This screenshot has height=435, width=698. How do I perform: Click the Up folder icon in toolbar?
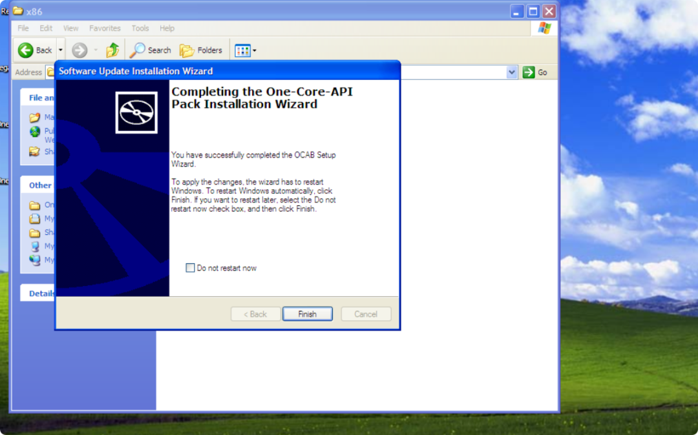(x=112, y=50)
